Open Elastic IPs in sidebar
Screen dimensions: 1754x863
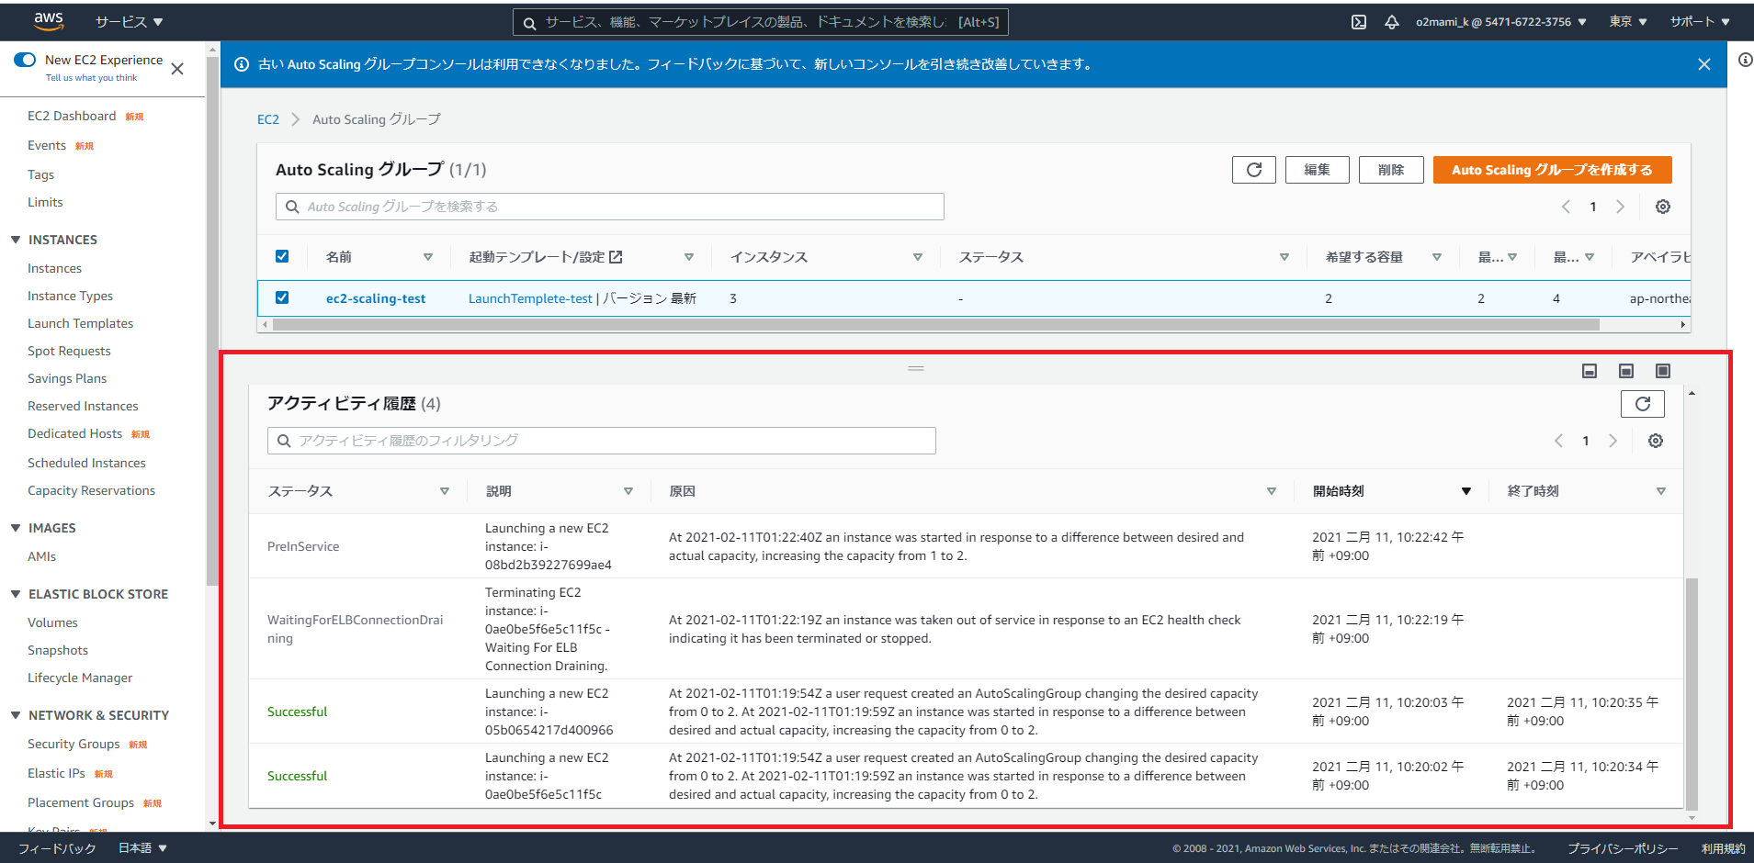[x=56, y=773]
